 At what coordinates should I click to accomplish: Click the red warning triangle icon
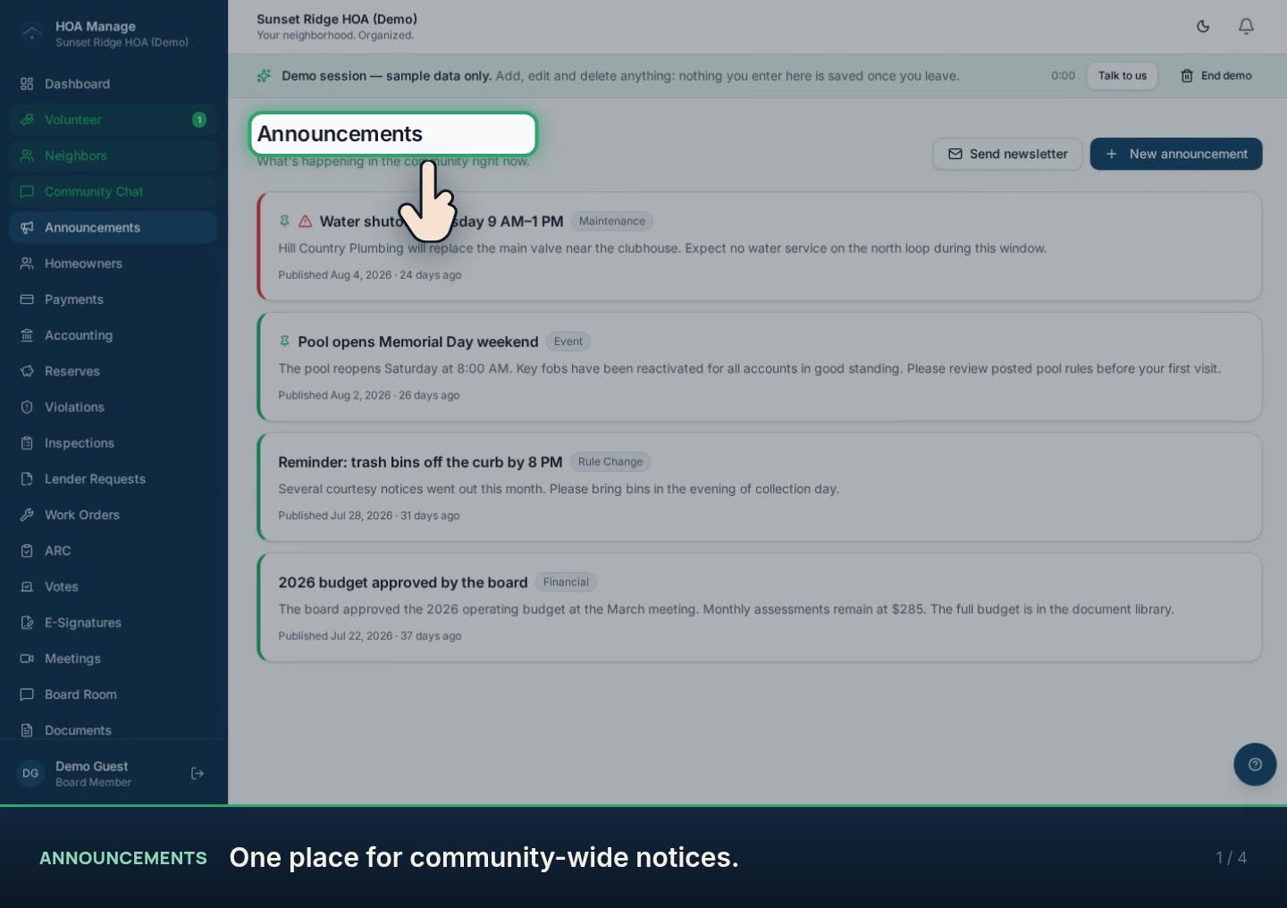(305, 221)
